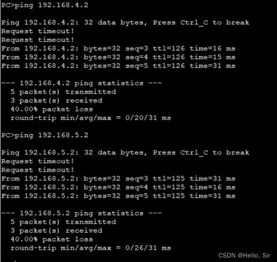Viewport: 277px width, 262px height.
Task: Click the first '3 packet(s) received' line
Action: click(x=56, y=101)
